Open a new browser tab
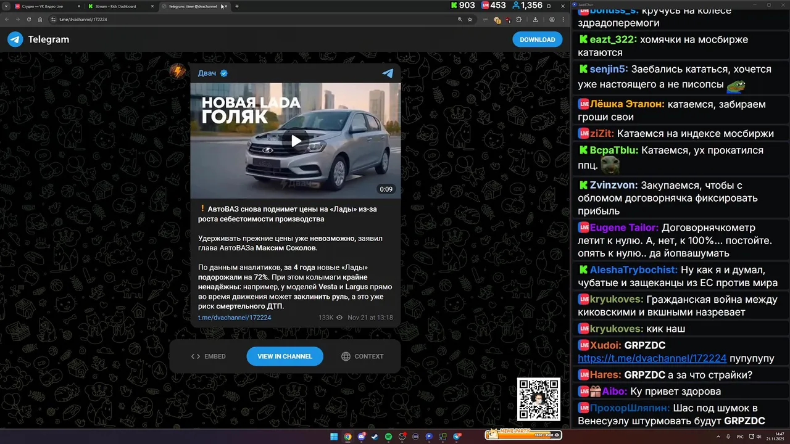This screenshot has width=790, height=444. [x=237, y=6]
